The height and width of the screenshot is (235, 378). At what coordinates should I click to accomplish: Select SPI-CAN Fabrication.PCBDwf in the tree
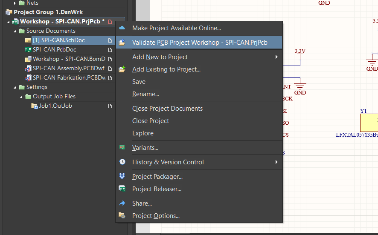click(x=69, y=77)
